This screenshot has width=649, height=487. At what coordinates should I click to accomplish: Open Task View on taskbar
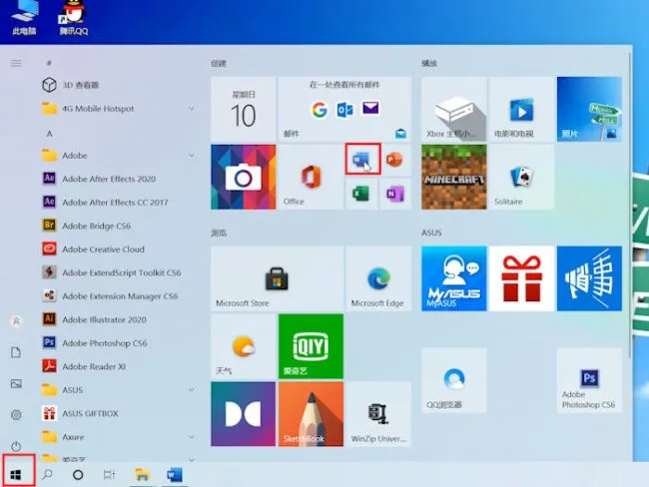(109, 475)
